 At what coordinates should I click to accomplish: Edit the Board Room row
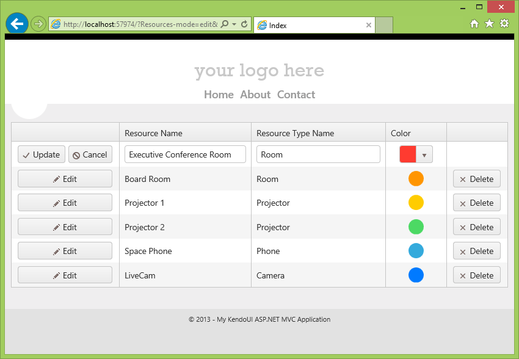(65, 179)
